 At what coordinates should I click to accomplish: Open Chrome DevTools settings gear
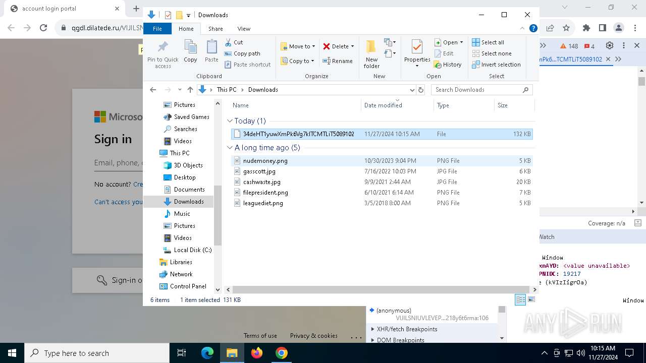(x=610, y=45)
